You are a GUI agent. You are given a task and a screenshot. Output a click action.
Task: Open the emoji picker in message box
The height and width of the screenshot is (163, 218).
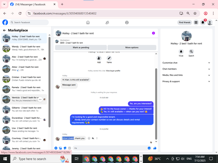click(x=149, y=148)
